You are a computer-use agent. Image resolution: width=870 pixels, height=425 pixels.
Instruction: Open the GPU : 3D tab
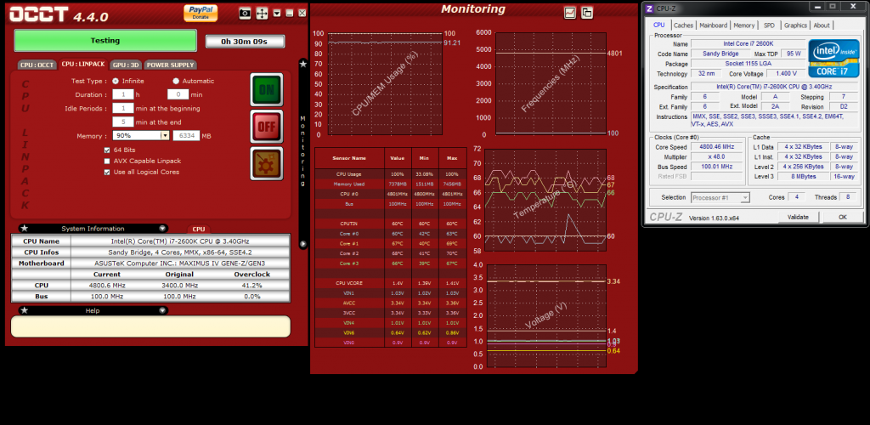point(126,65)
